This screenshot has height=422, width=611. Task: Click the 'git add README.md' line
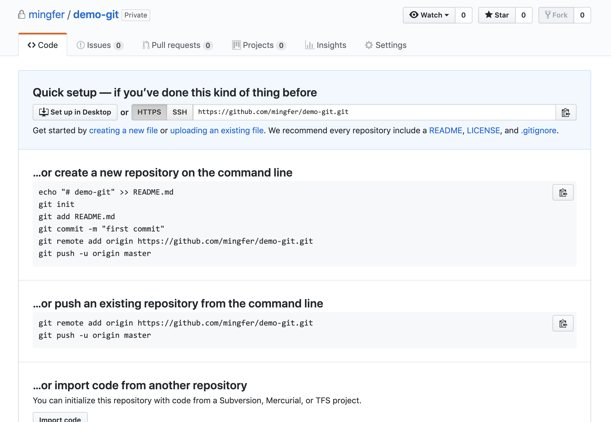[77, 217]
